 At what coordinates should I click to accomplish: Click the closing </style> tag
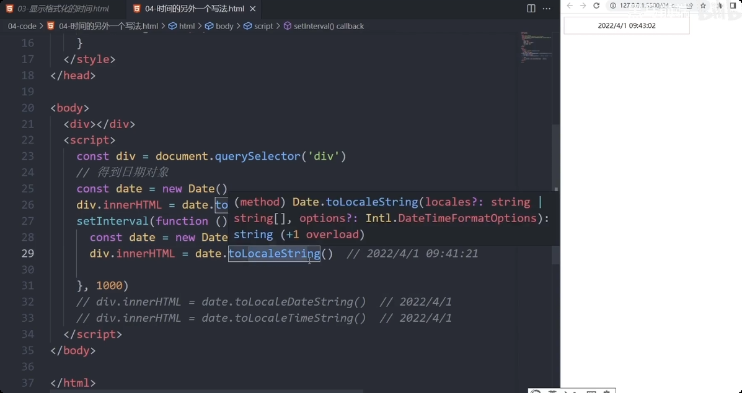click(x=89, y=59)
